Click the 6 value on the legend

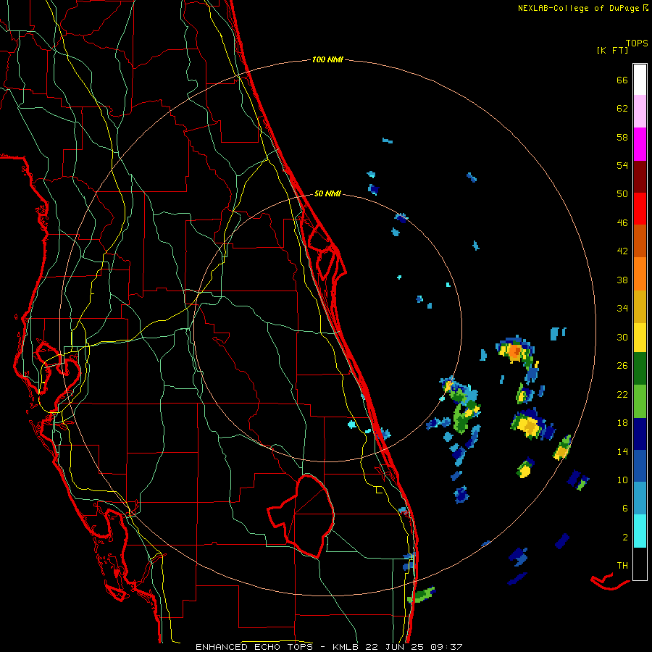pyautogui.click(x=625, y=508)
